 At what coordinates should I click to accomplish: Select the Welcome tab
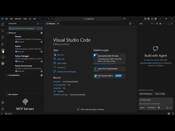click(x=52, y=24)
